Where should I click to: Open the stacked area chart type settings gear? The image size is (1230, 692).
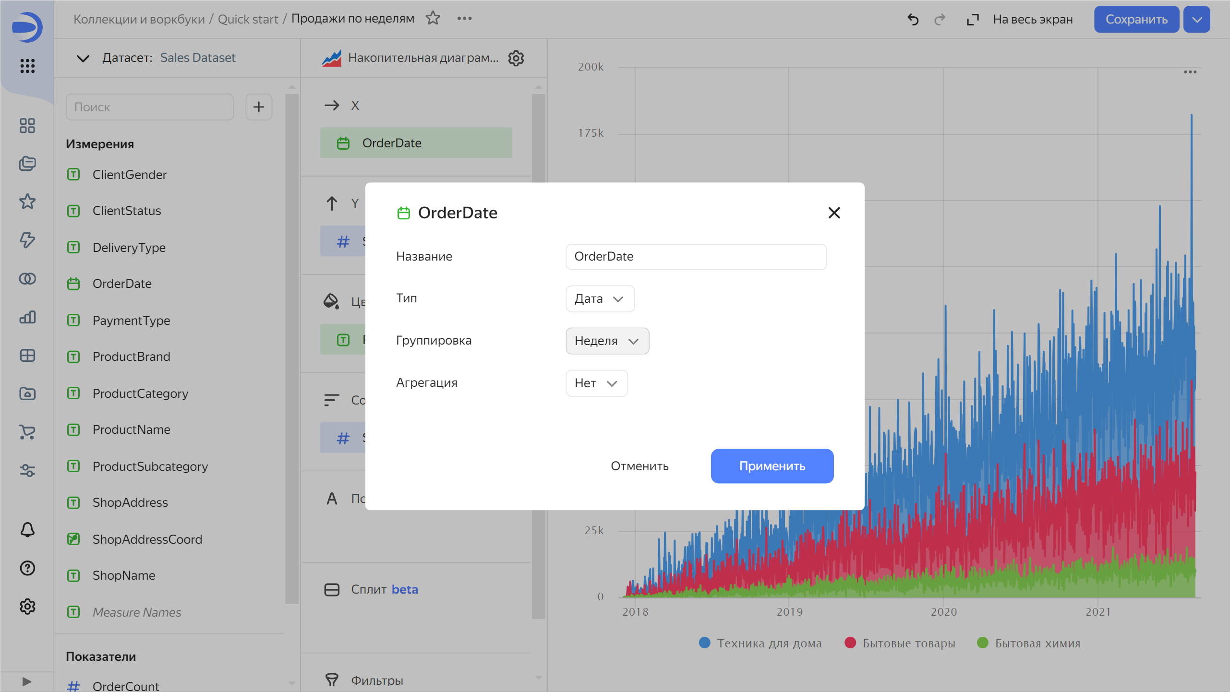point(516,58)
